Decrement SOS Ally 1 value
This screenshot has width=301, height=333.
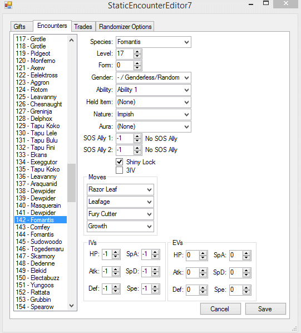[x=137, y=141]
